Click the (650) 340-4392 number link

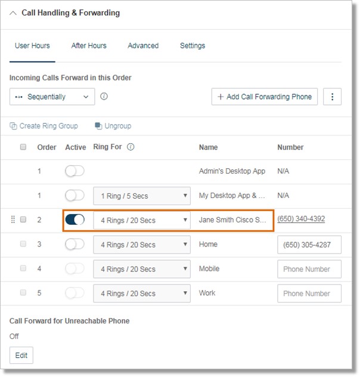pyautogui.click(x=301, y=219)
